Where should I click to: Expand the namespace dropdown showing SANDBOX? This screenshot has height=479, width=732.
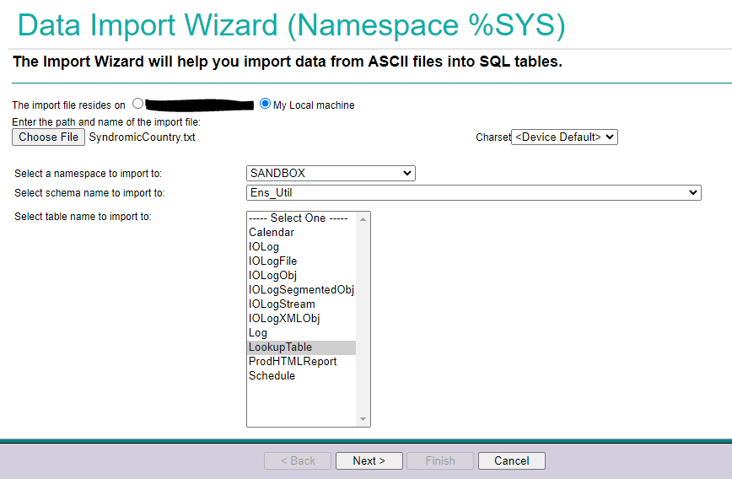pos(331,173)
